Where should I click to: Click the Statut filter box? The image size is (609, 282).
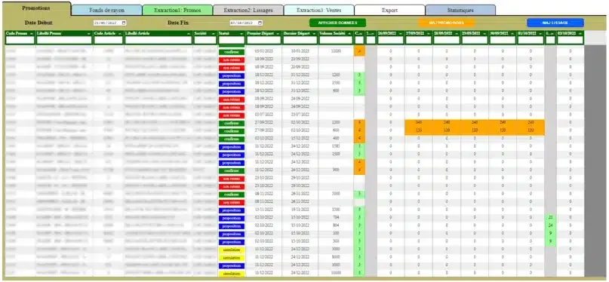click(x=232, y=40)
